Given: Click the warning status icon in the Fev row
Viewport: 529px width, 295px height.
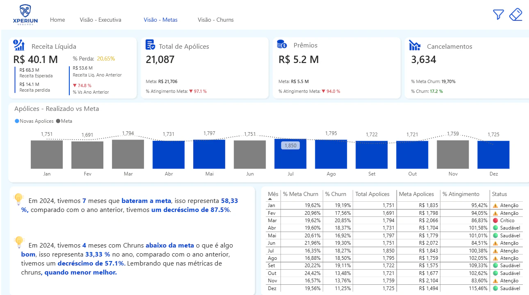Looking at the screenshot, I should point(495,213).
